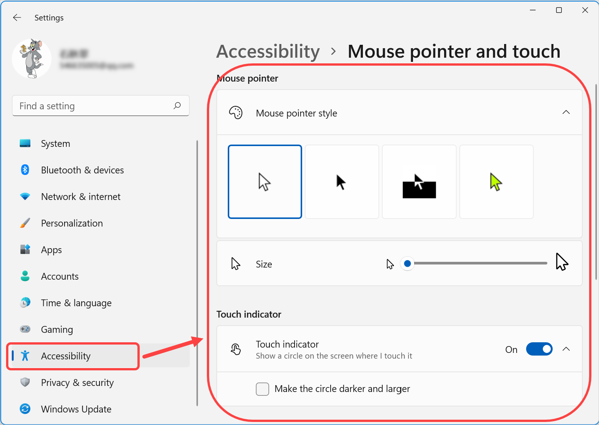Select the black mouse pointer style
Viewport: 599px width, 425px height.
(x=342, y=182)
